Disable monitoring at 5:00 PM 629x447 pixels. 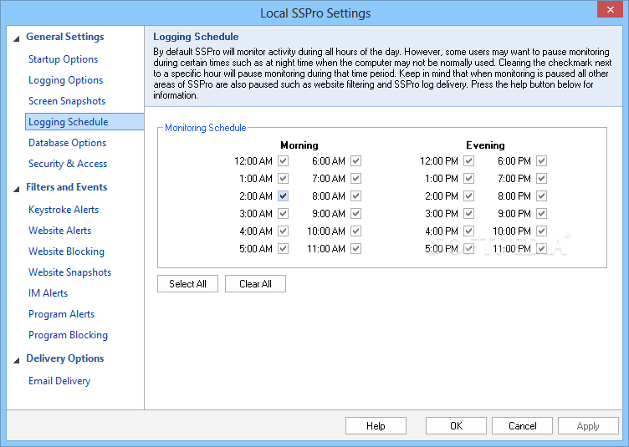coord(469,249)
